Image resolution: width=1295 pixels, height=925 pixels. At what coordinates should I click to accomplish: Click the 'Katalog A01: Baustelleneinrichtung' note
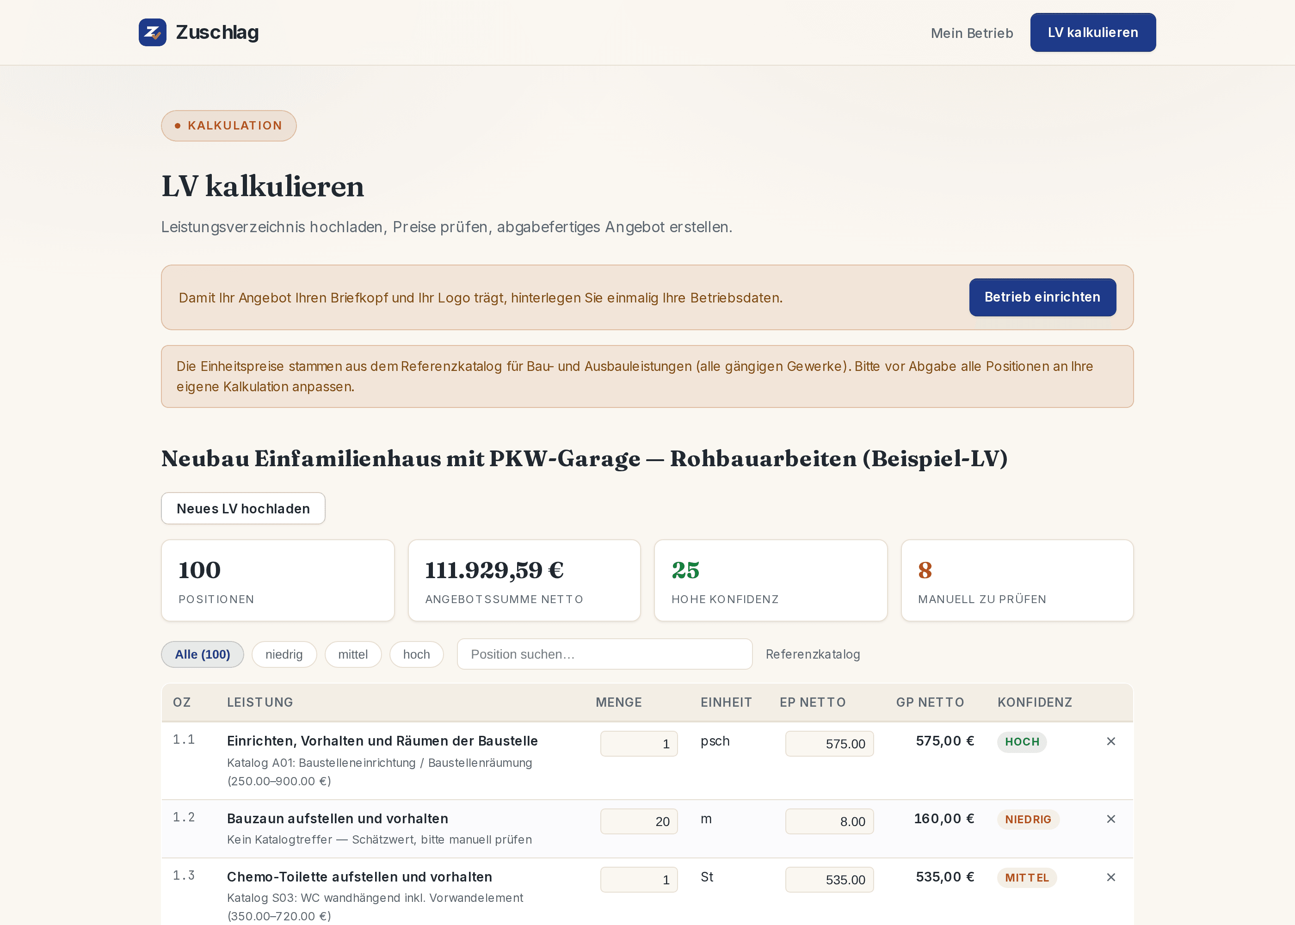(379, 772)
